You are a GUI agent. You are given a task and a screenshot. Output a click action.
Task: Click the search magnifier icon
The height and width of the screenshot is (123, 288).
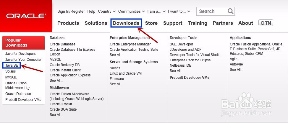pos(230,11)
